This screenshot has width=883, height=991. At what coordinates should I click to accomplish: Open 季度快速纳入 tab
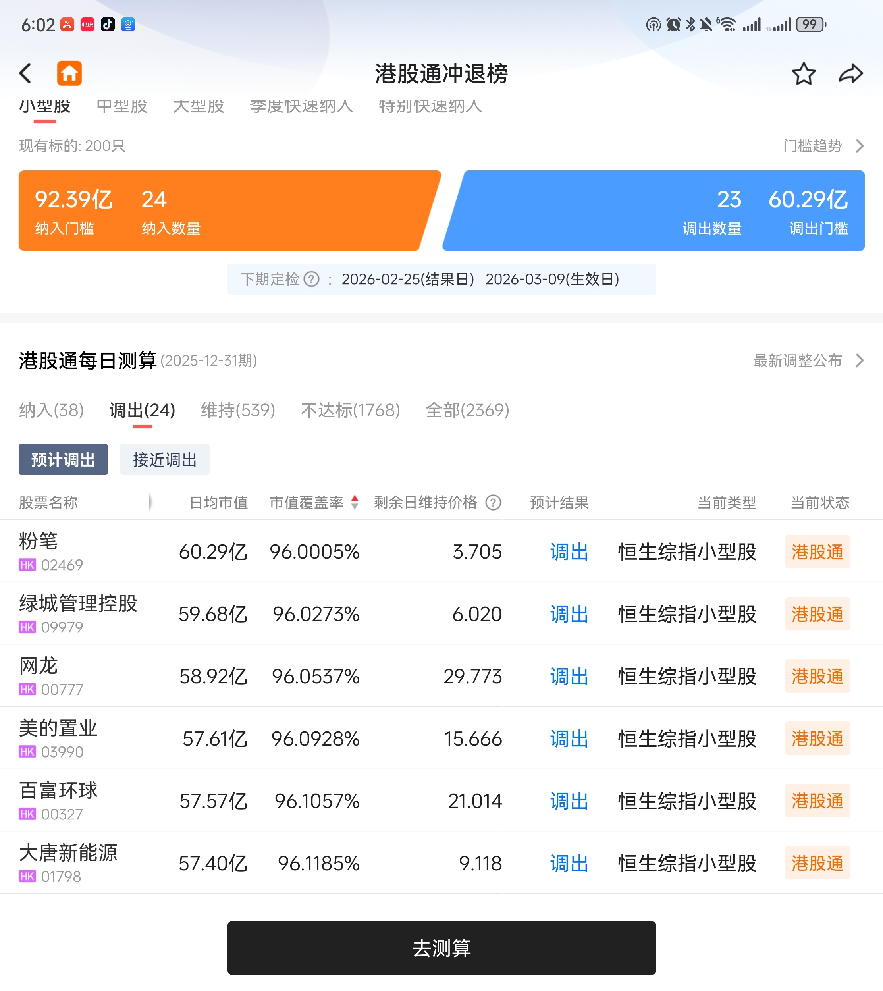pyautogui.click(x=301, y=107)
